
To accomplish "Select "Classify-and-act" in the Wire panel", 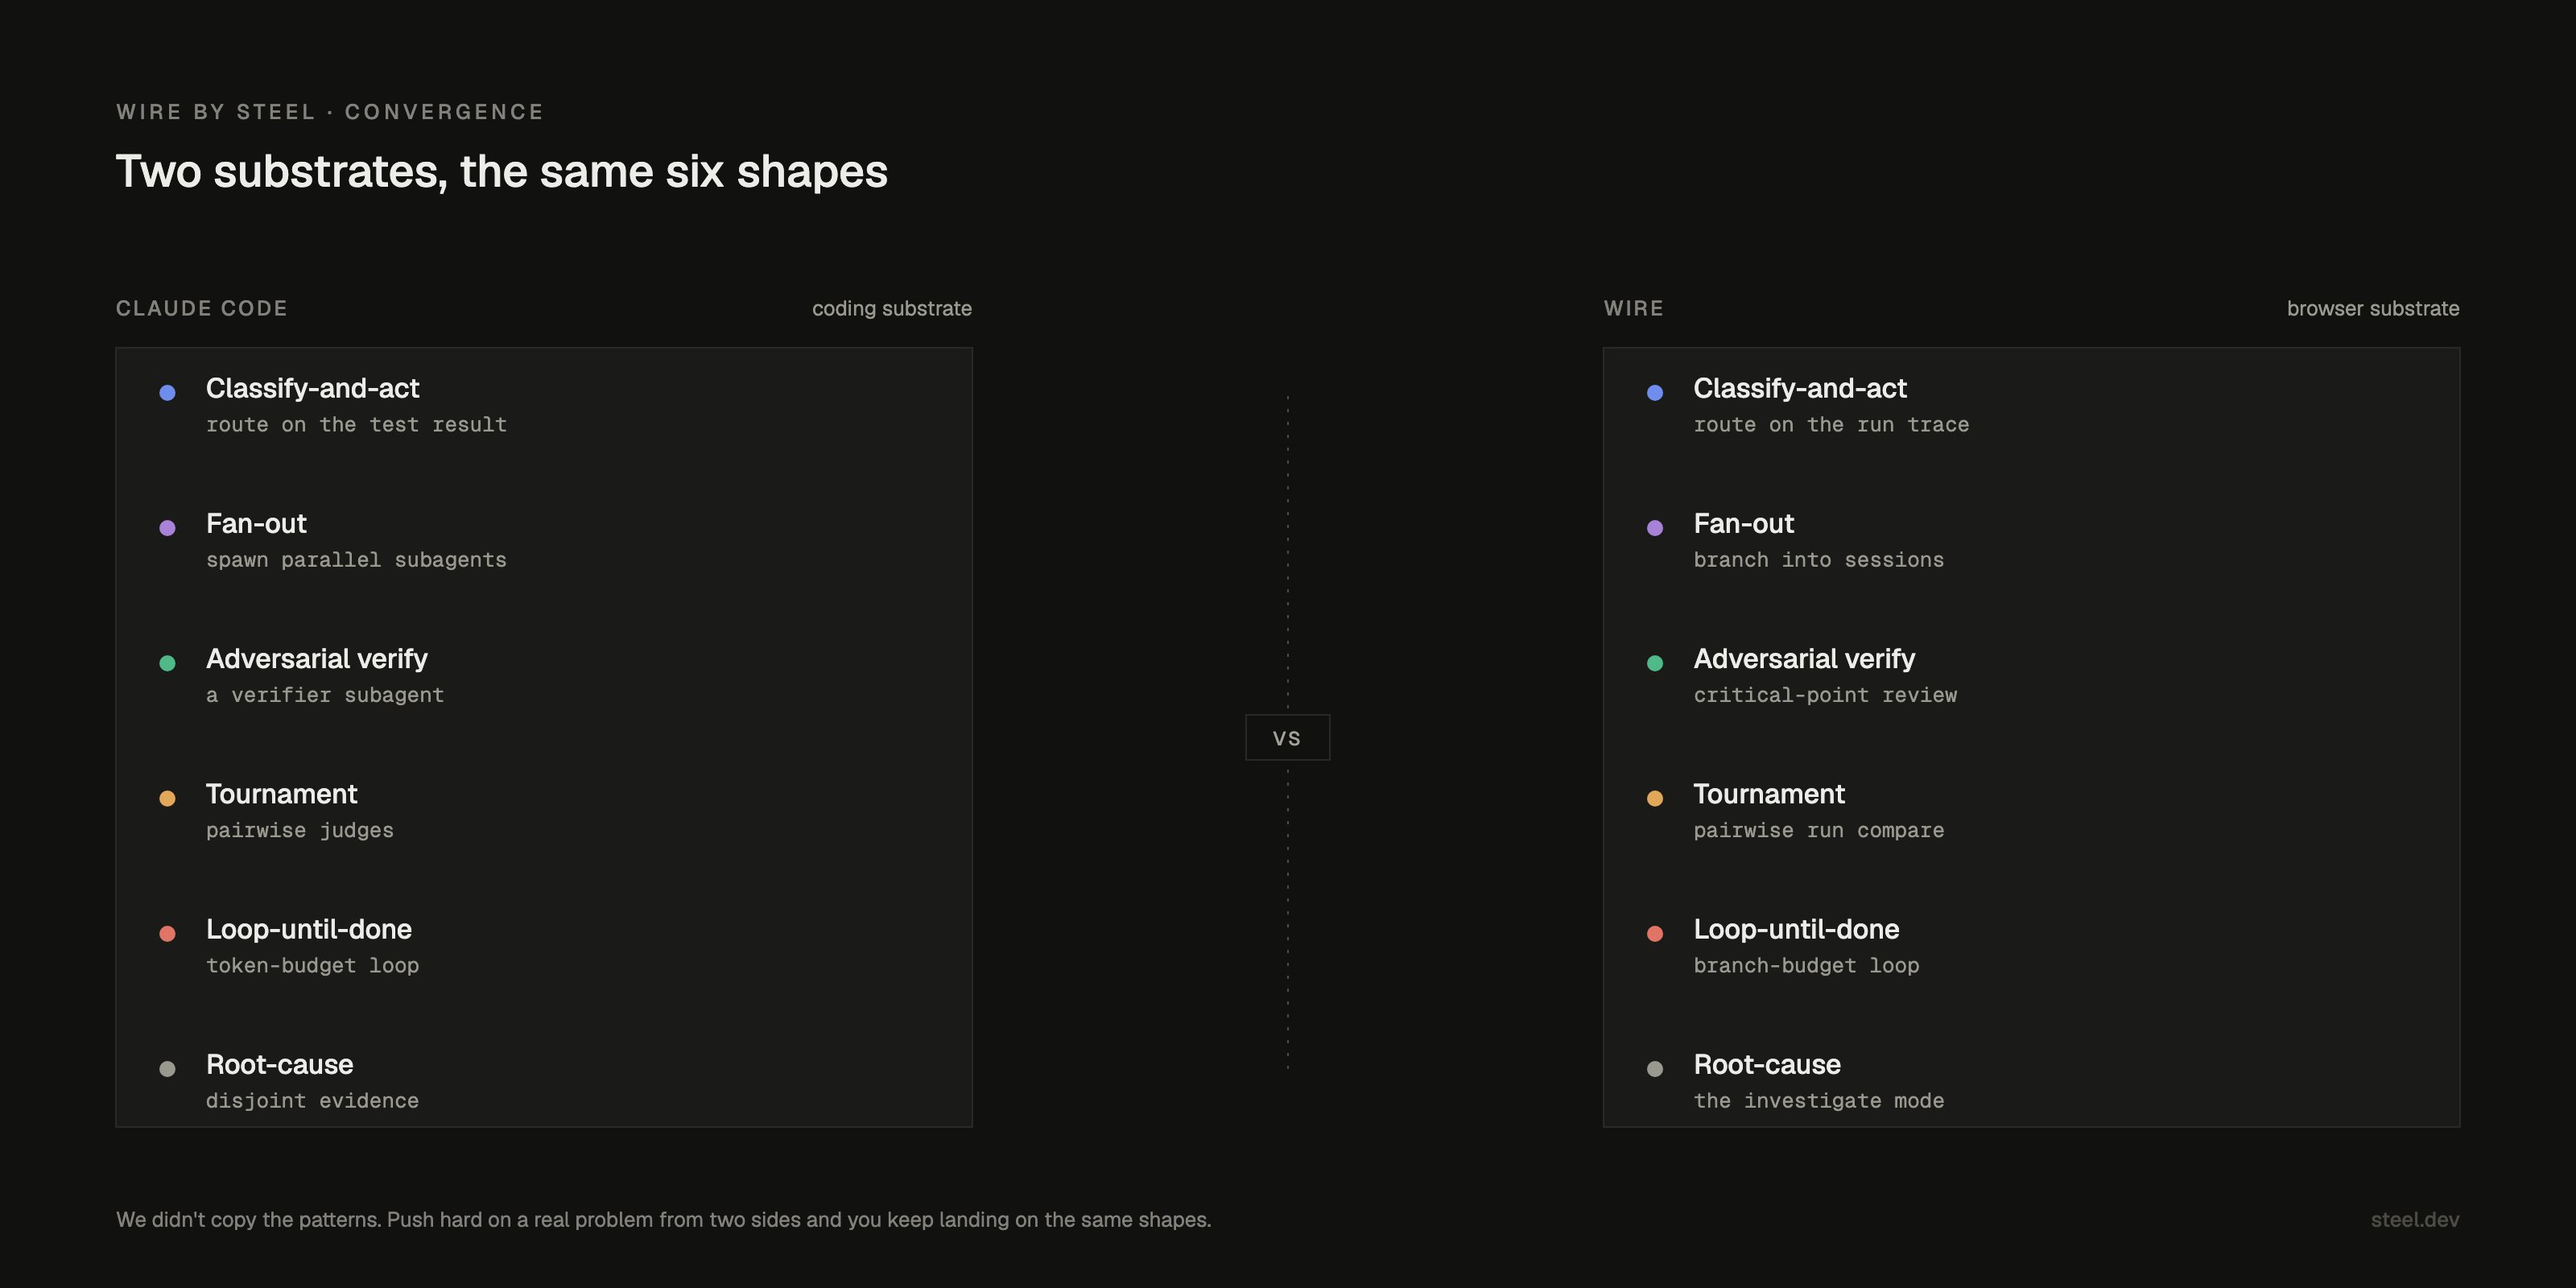I will pyautogui.click(x=1800, y=388).
